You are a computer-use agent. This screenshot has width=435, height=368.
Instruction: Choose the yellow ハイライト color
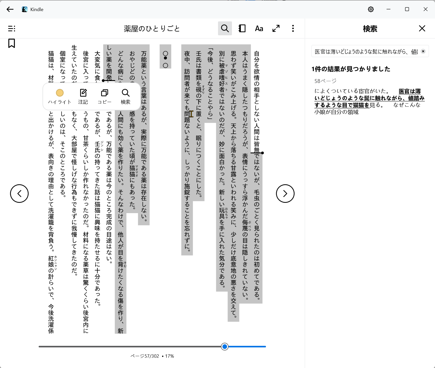tap(60, 96)
